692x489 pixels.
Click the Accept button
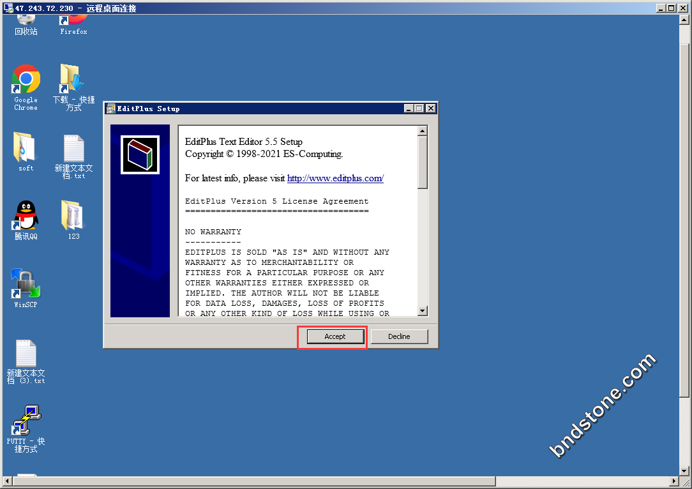pos(335,336)
